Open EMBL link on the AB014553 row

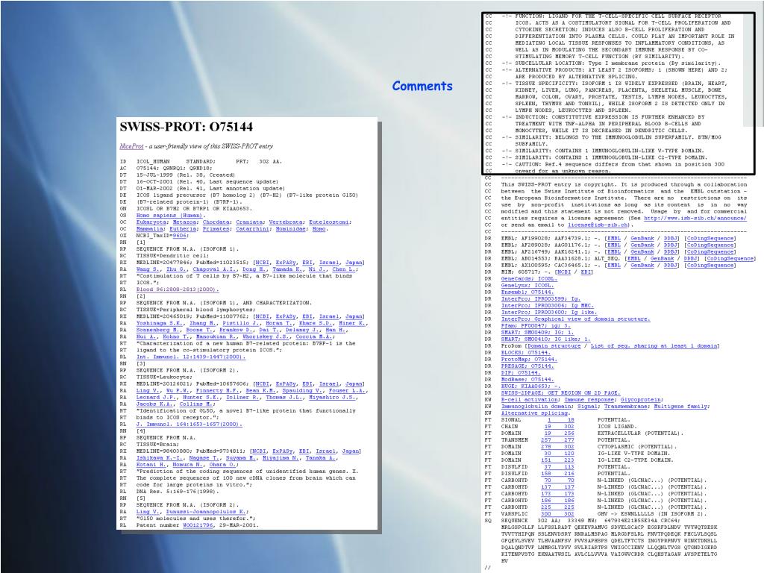point(633,259)
